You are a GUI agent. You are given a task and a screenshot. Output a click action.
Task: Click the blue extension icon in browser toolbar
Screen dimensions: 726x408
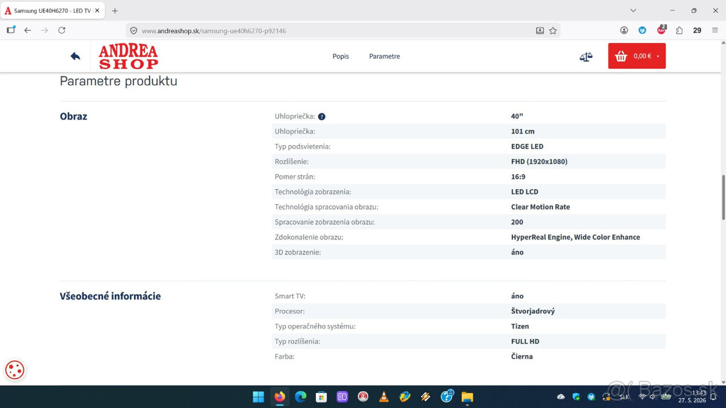(x=643, y=30)
